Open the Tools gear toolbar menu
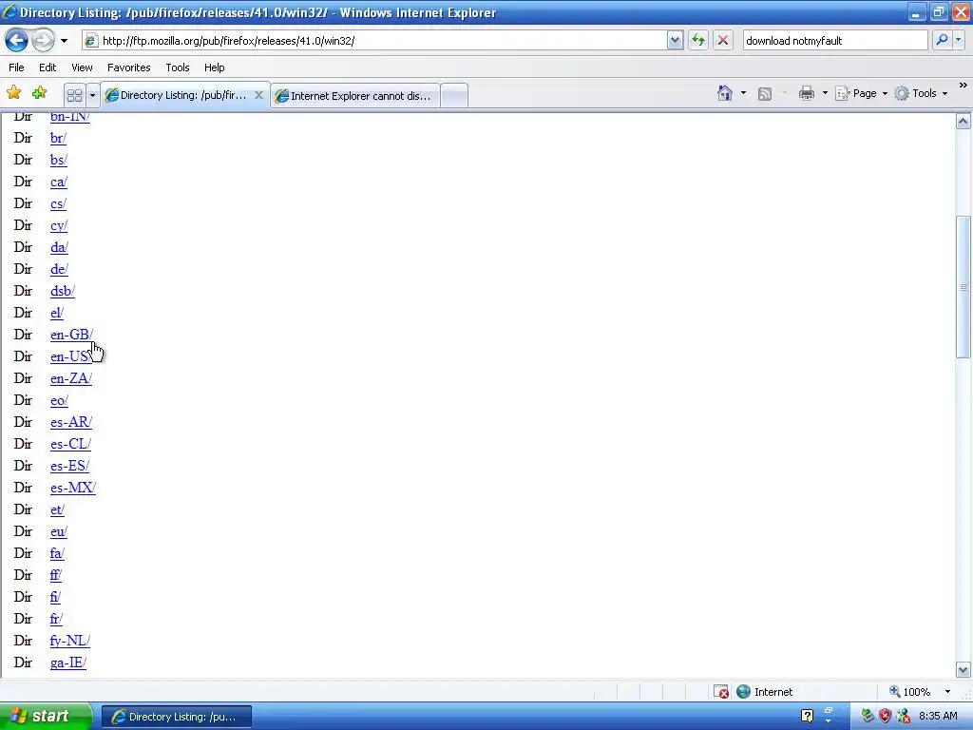 pyautogui.click(x=921, y=93)
